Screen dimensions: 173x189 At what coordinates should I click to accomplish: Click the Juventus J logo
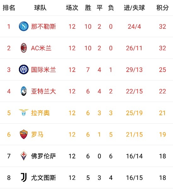24,177
